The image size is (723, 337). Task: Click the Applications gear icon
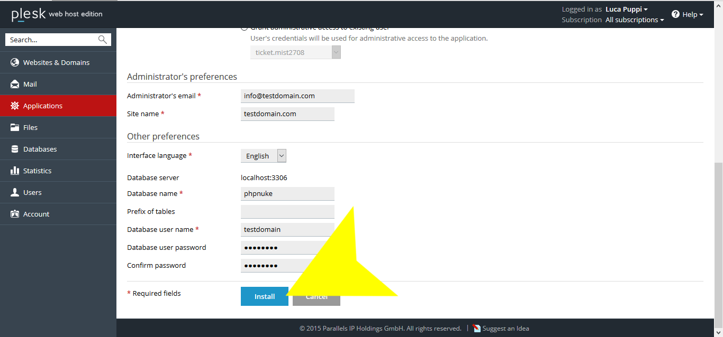15,106
